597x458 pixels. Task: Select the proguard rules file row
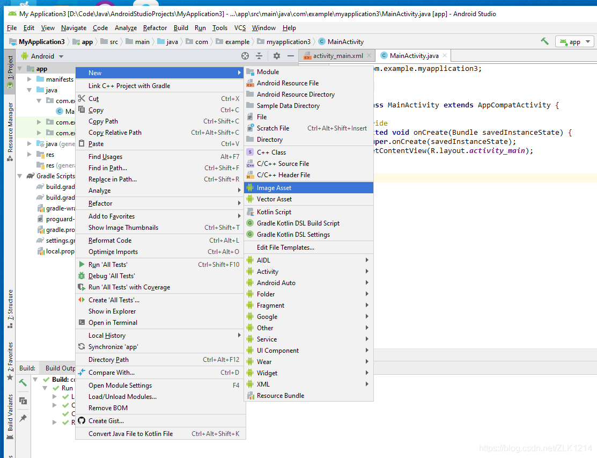click(x=56, y=219)
